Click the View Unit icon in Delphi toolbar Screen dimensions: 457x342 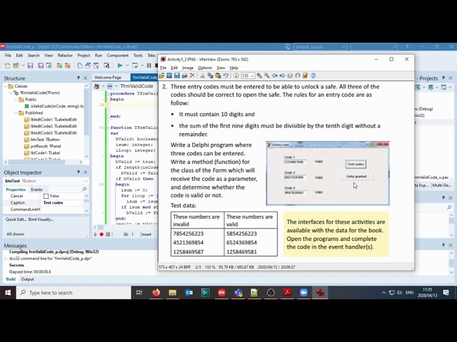click(80, 66)
